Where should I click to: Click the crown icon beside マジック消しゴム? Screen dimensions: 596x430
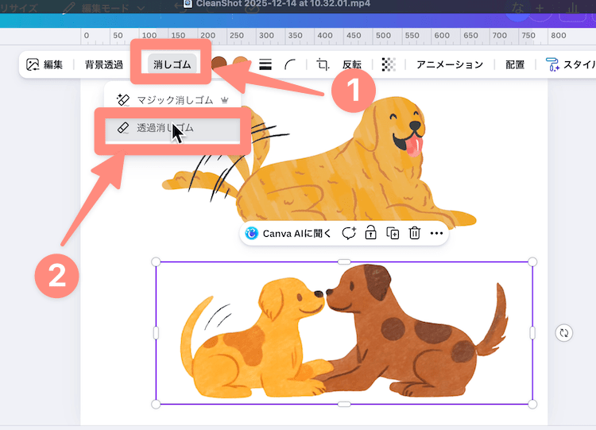[x=225, y=100]
